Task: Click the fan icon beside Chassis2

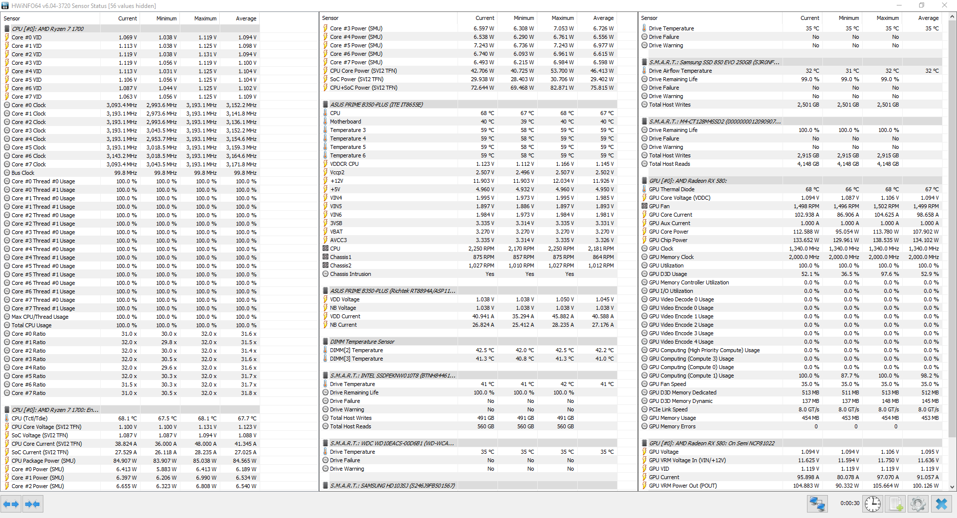Action: [325, 265]
